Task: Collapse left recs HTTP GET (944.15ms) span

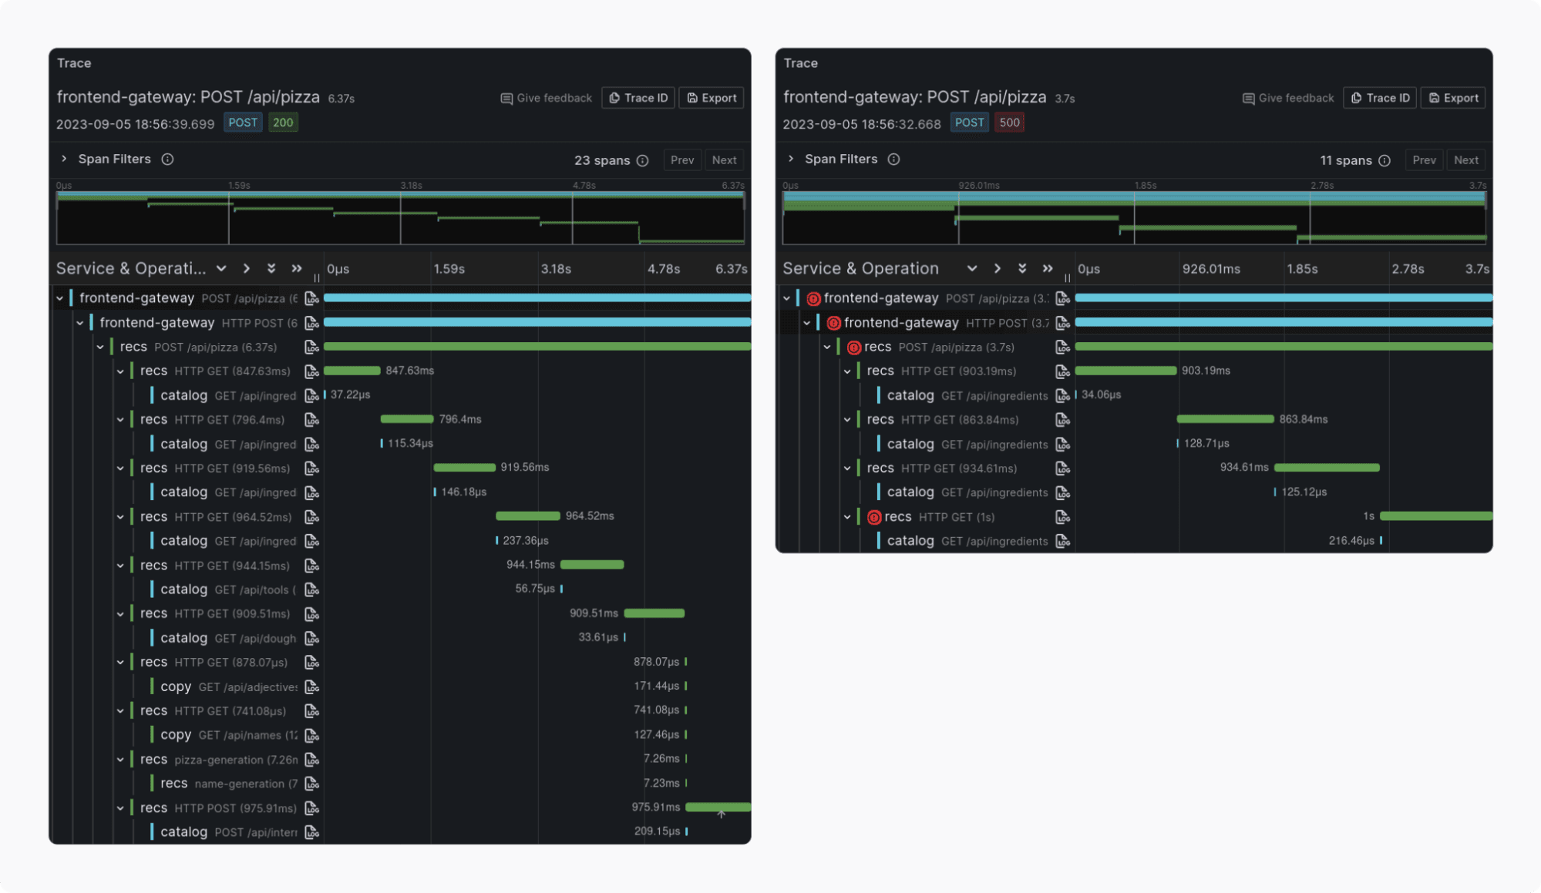Action: pos(120,566)
